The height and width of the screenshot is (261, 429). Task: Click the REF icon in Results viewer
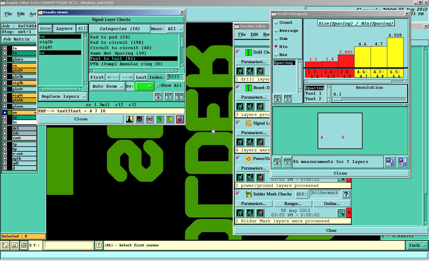(x=168, y=96)
